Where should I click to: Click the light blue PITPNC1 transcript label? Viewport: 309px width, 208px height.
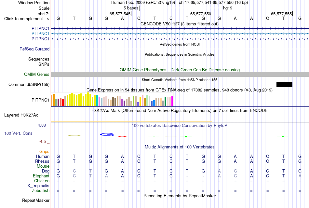click(x=40, y=34)
